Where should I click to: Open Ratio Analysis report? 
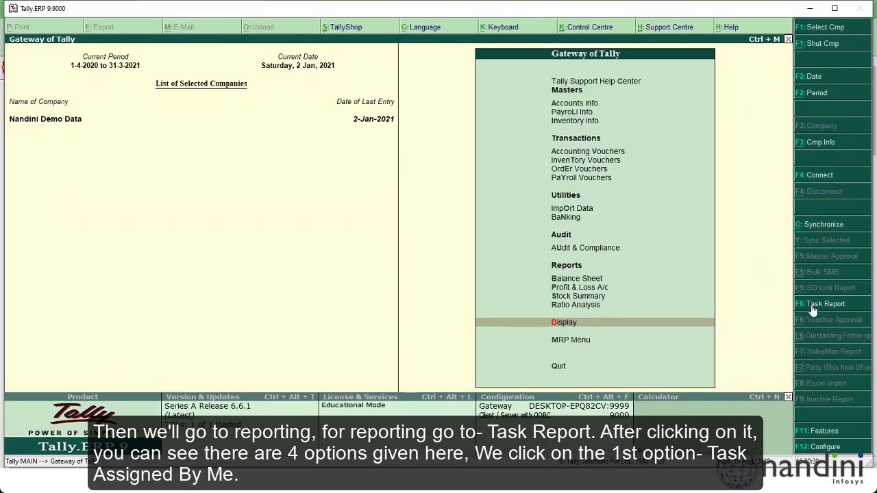click(x=576, y=305)
